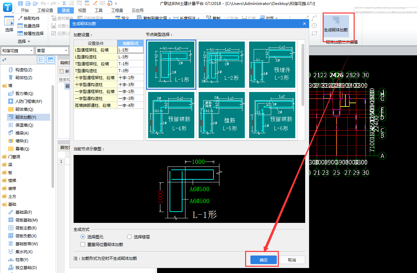Click the Redo arrow icon
Screen dimensions: 417x273
53,3
